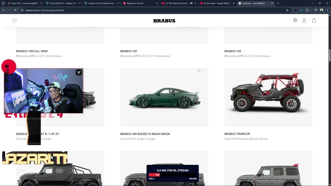Open BRABUS 1000 ALL GRAY listing
The height and width of the screenshot is (186, 331).
(32, 51)
